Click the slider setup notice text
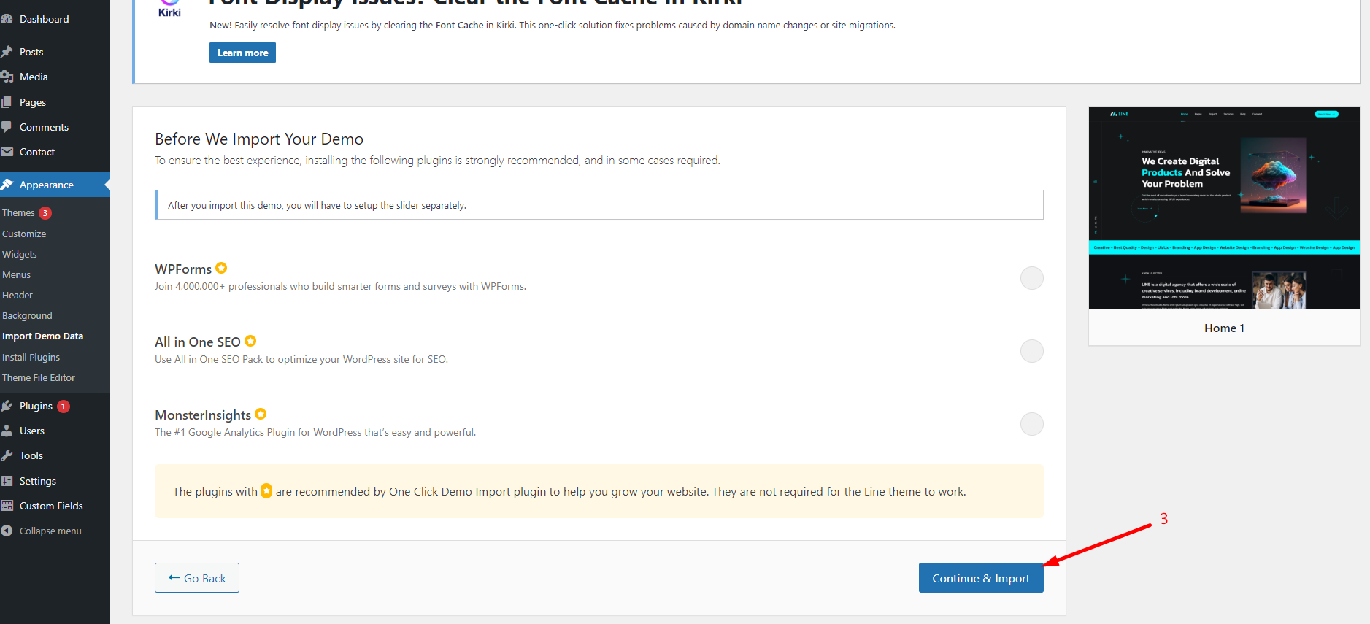 click(x=317, y=205)
